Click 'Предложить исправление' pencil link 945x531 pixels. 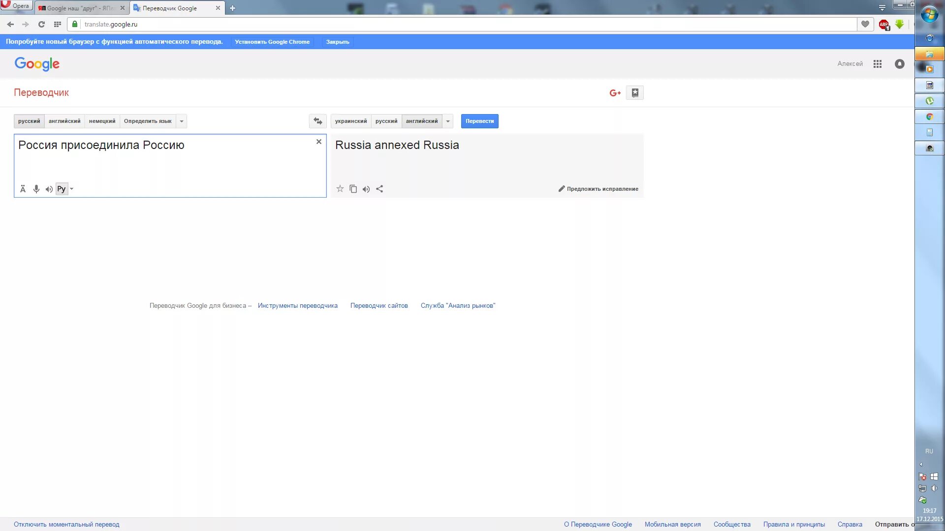[x=598, y=189]
